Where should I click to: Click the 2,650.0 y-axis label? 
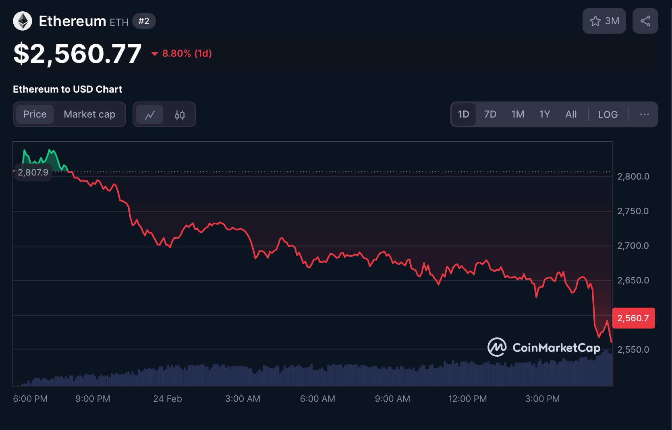(633, 280)
